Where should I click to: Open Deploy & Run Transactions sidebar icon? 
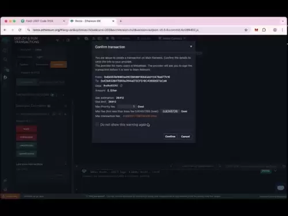click(x=5, y=77)
